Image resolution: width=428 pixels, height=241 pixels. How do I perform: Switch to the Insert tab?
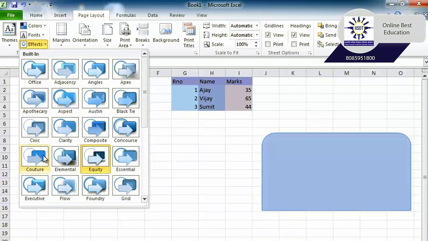coord(60,15)
